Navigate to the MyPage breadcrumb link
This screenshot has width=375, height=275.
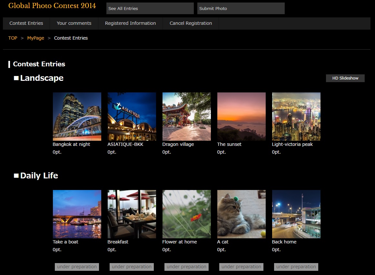pos(35,38)
